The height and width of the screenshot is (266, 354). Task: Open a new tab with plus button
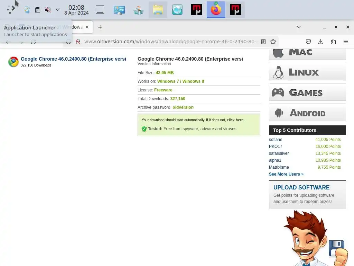100,27
